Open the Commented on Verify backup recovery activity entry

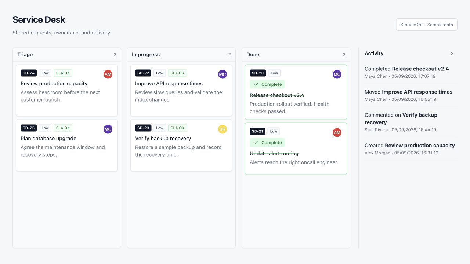pyautogui.click(x=411, y=122)
